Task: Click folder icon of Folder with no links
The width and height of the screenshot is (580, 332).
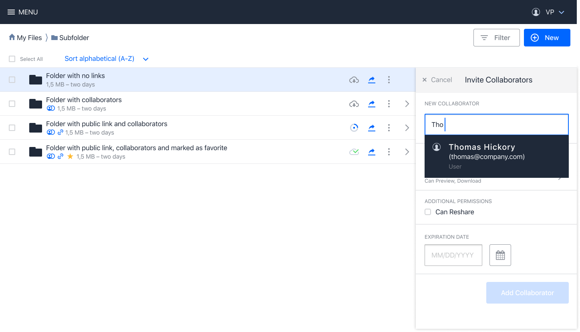Action: pyautogui.click(x=36, y=80)
